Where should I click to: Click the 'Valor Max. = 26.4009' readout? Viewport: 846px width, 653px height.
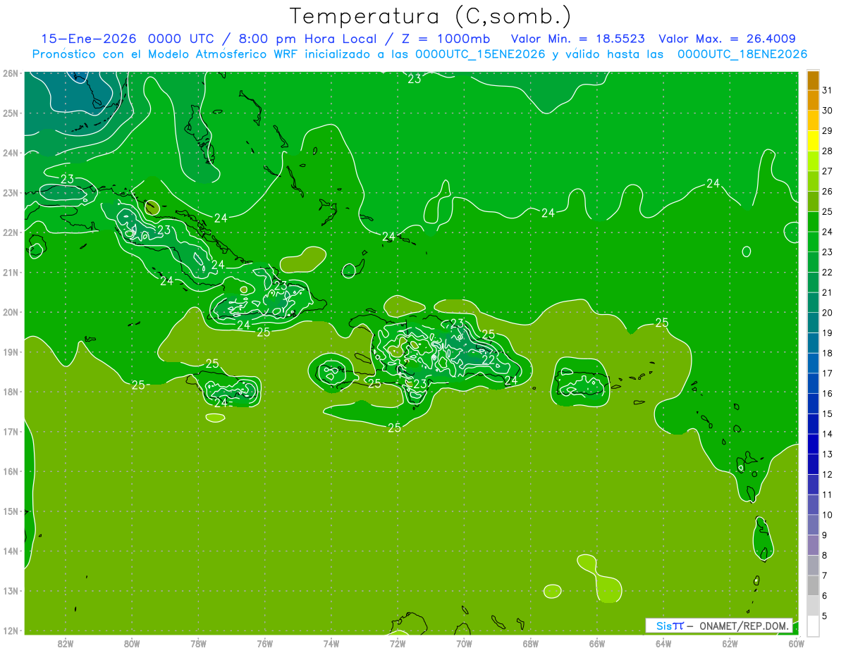[728, 39]
